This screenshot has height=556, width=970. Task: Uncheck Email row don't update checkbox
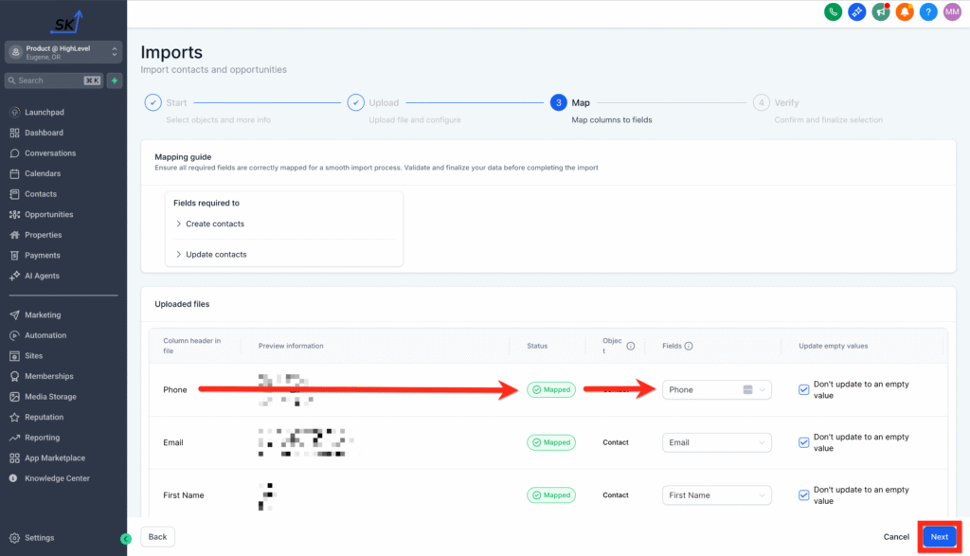point(804,442)
